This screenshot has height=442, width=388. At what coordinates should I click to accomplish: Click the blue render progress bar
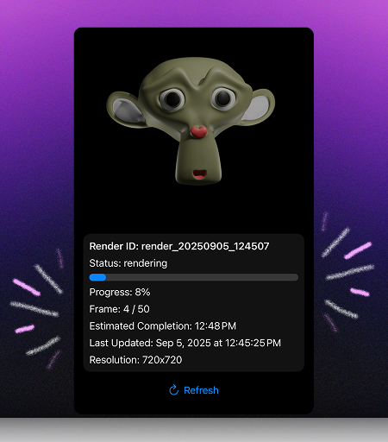194,277
